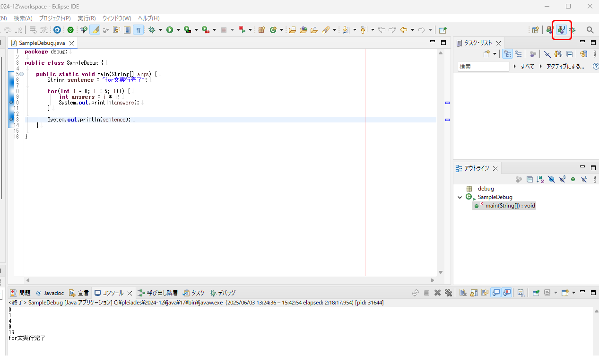Viewport: 599px width, 356px height.
Task: Toggle Hide Static Members in Outline
Action: 562,180
